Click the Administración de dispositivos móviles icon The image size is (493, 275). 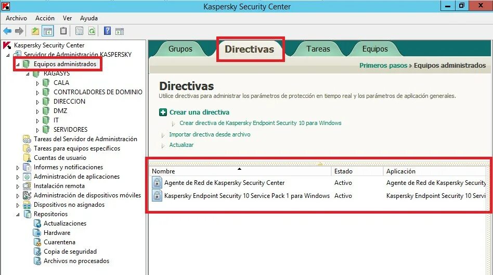tap(27, 196)
